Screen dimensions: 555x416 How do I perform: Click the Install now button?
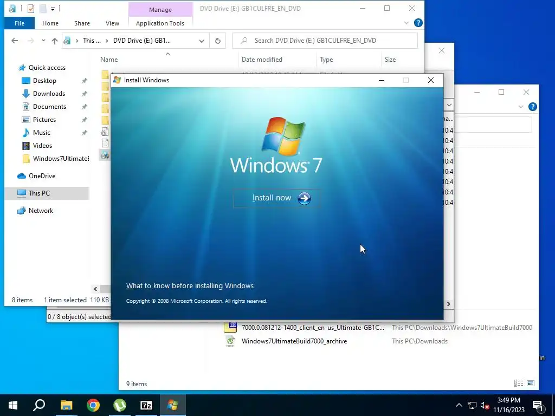277,198
